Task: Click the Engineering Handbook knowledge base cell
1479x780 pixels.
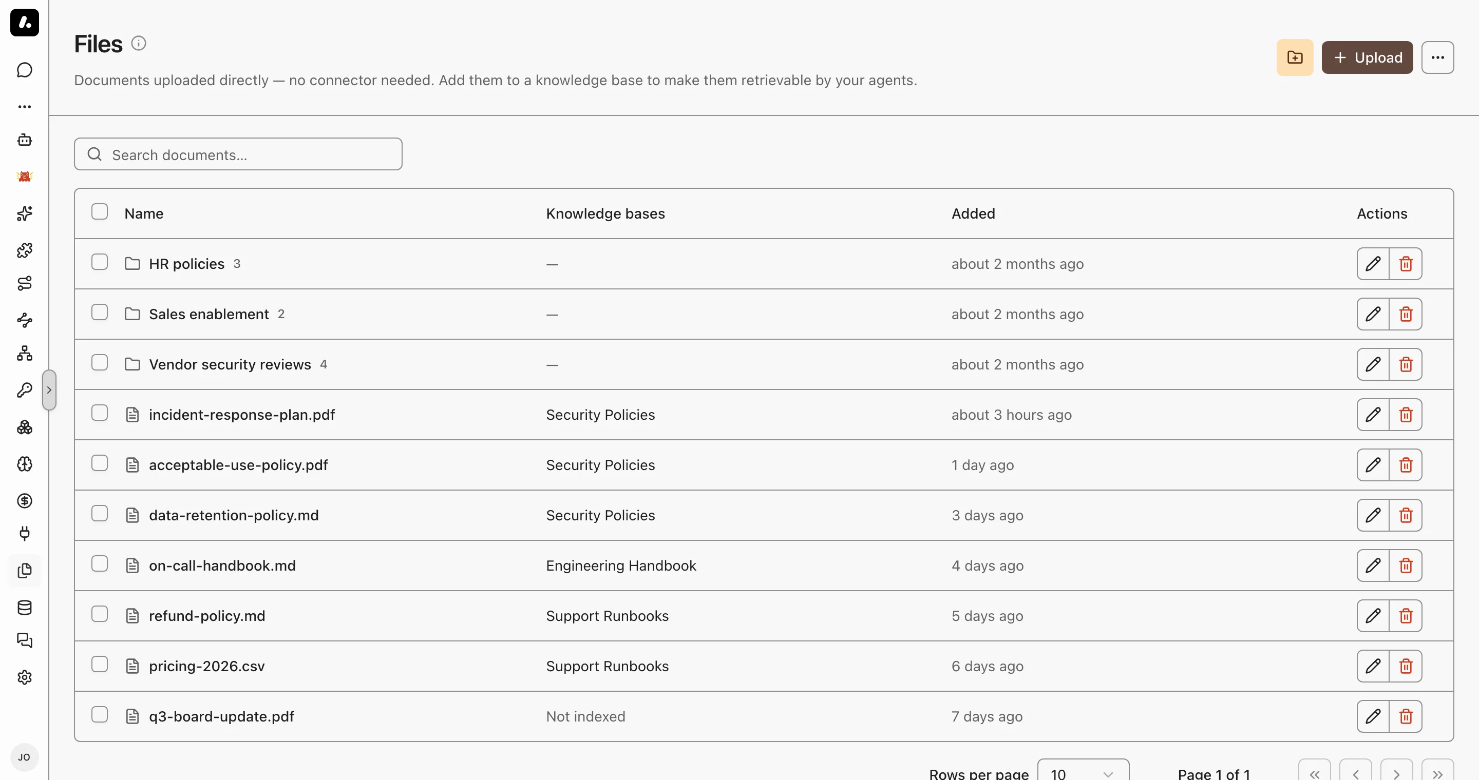Action: pos(621,565)
